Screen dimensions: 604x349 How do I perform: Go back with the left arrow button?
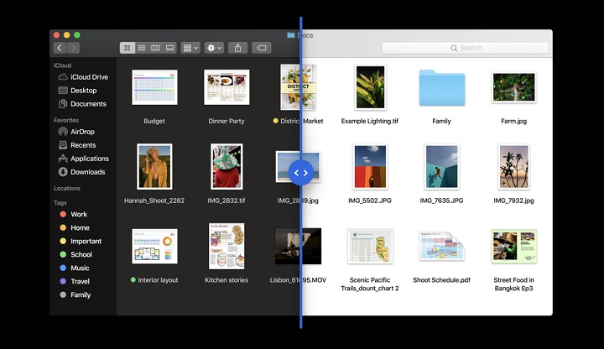[60, 48]
